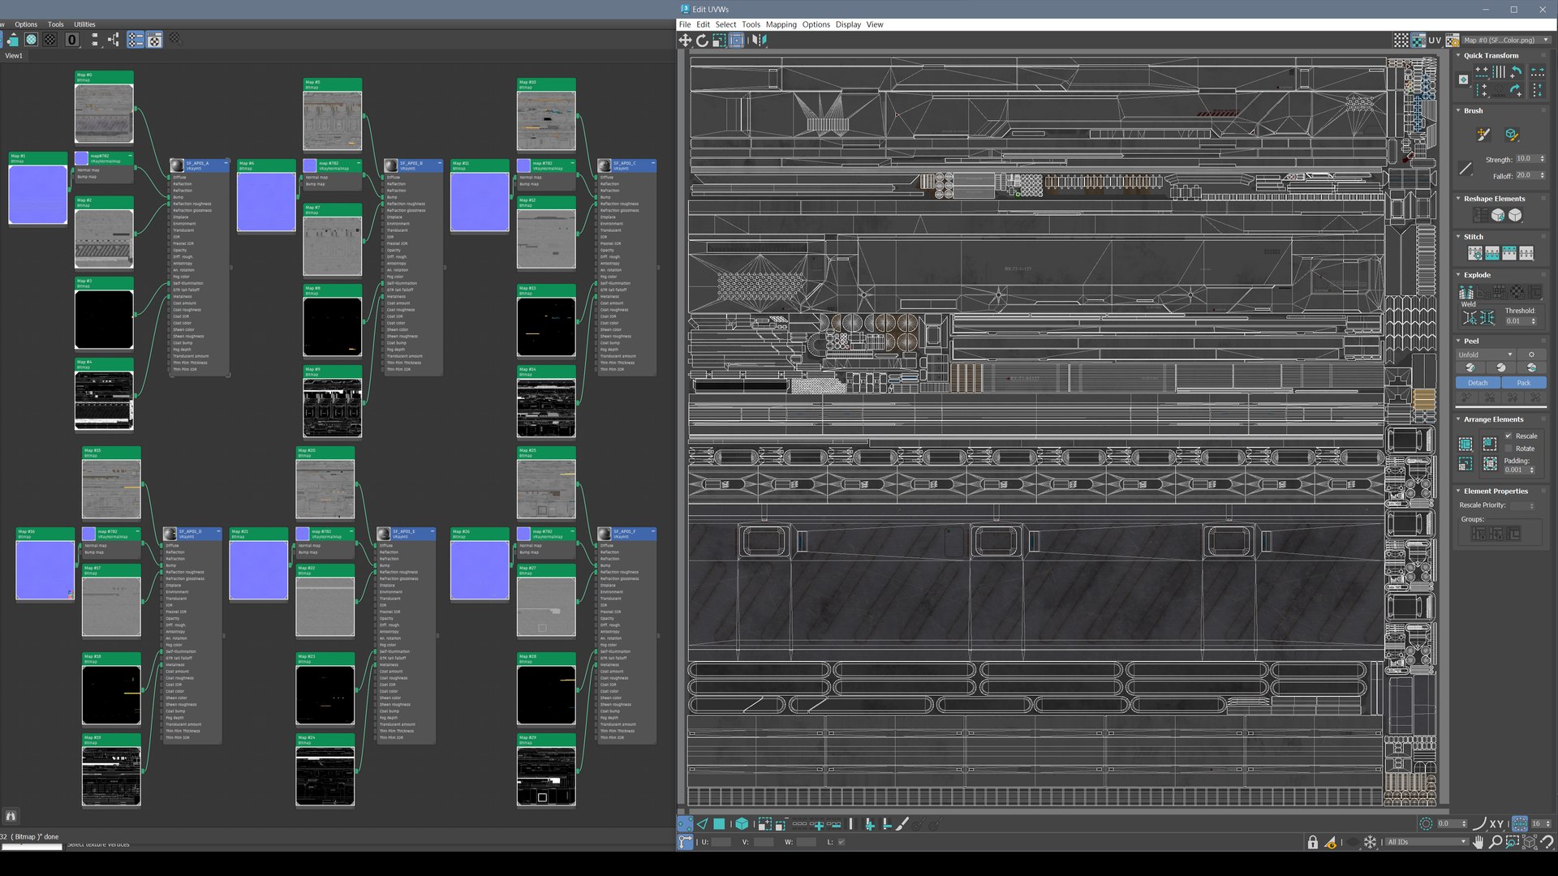
Task: Open the Unfold dropdown in Peel
Action: [1485, 355]
